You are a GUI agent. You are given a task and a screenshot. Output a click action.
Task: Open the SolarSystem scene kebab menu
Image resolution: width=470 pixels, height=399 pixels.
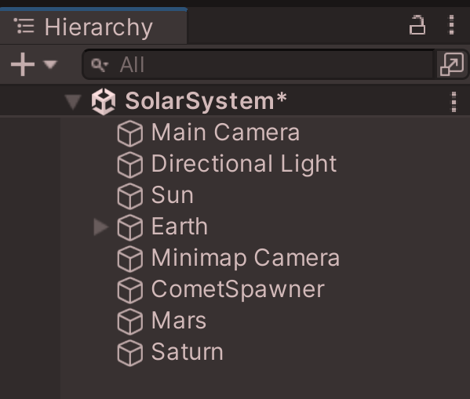tap(454, 102)
